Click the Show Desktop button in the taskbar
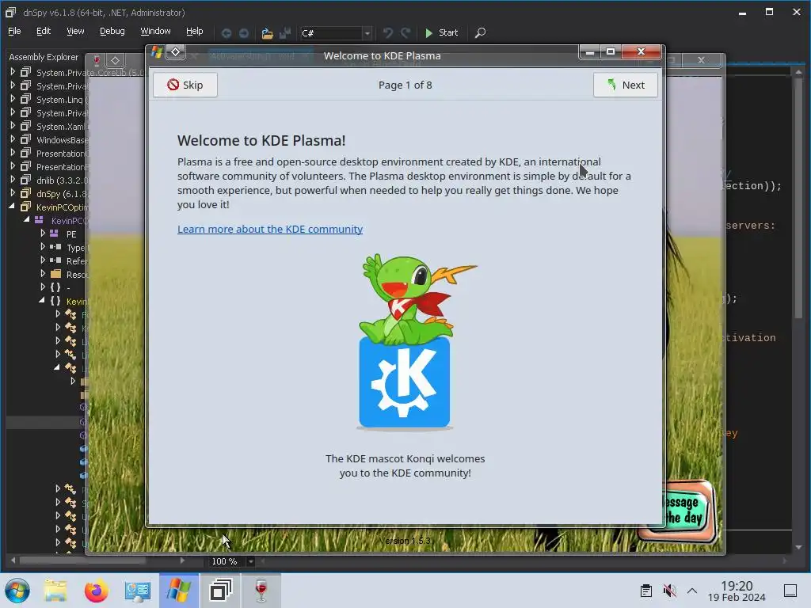This screenshot has width=811, height=608. coord(790,591)
